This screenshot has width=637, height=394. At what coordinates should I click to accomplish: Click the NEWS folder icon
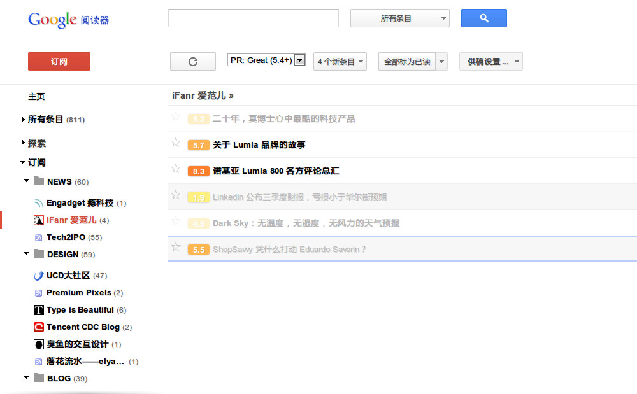[x=39, y=181]
